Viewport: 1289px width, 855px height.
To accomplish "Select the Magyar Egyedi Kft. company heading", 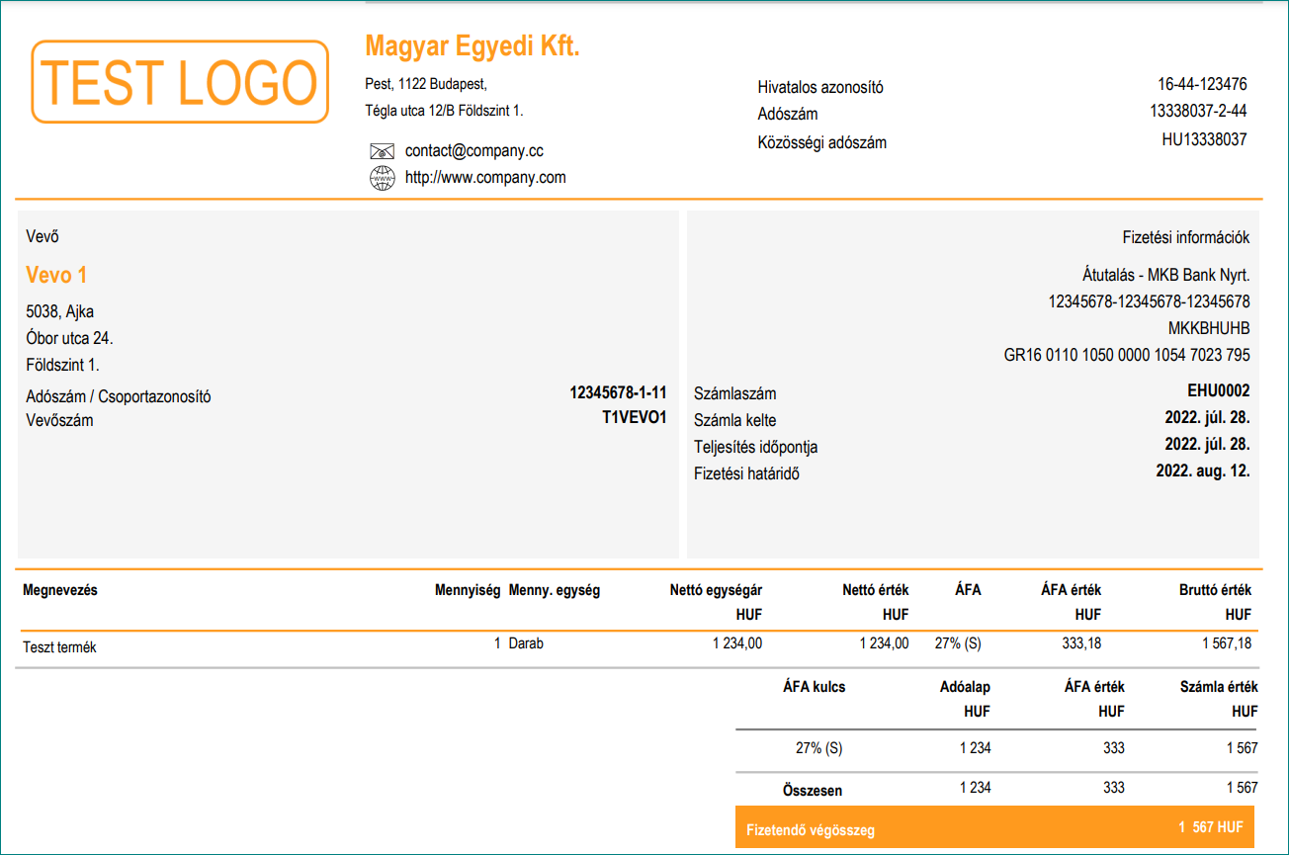I will (x=472, y=45).
